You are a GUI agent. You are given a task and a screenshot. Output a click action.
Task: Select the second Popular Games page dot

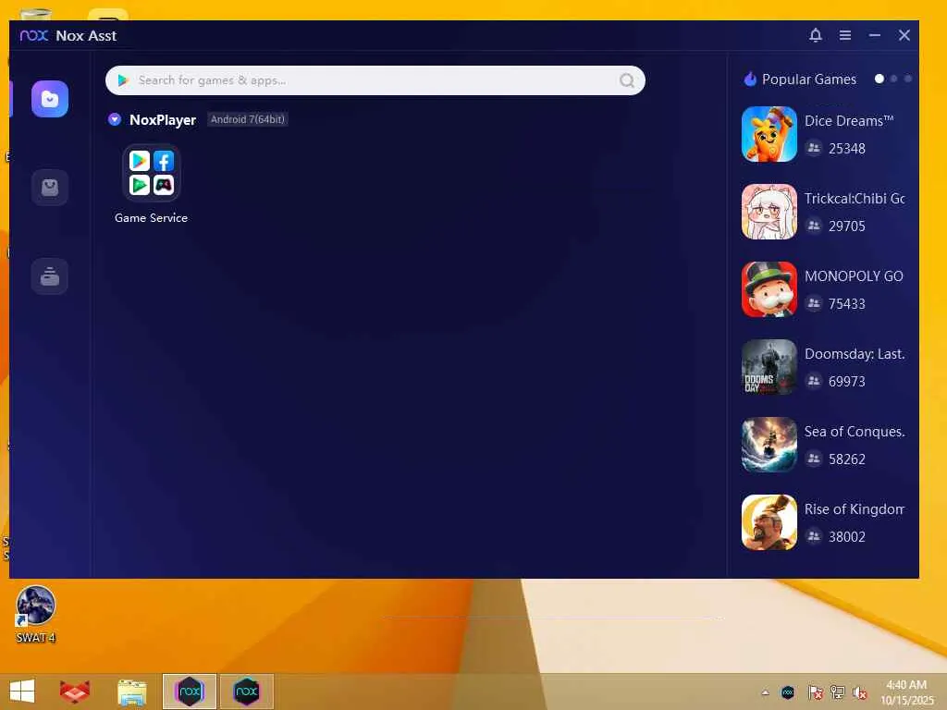(894, 79)
